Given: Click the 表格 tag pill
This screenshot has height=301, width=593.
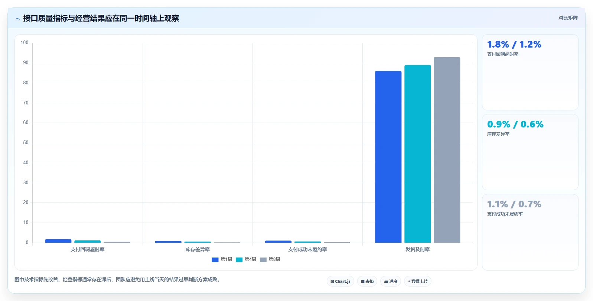Looking at the screenshot, I should pos(367,281).
